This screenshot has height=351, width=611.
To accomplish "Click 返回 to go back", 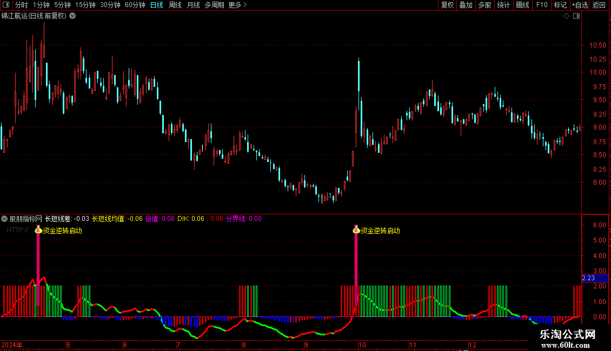I will pyautogui.click(x=599, y=5).
